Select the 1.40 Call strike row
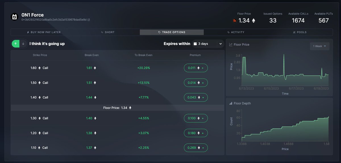 click(117, 97)
